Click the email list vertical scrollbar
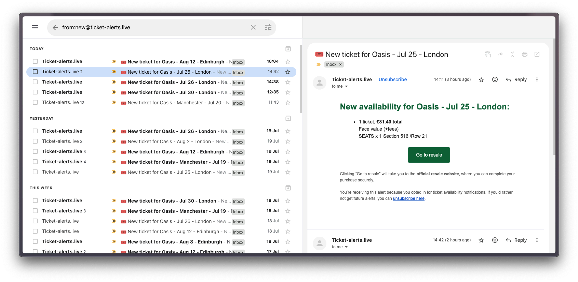The height and width of the screenshot is (282, 578). tap(301, 79)
